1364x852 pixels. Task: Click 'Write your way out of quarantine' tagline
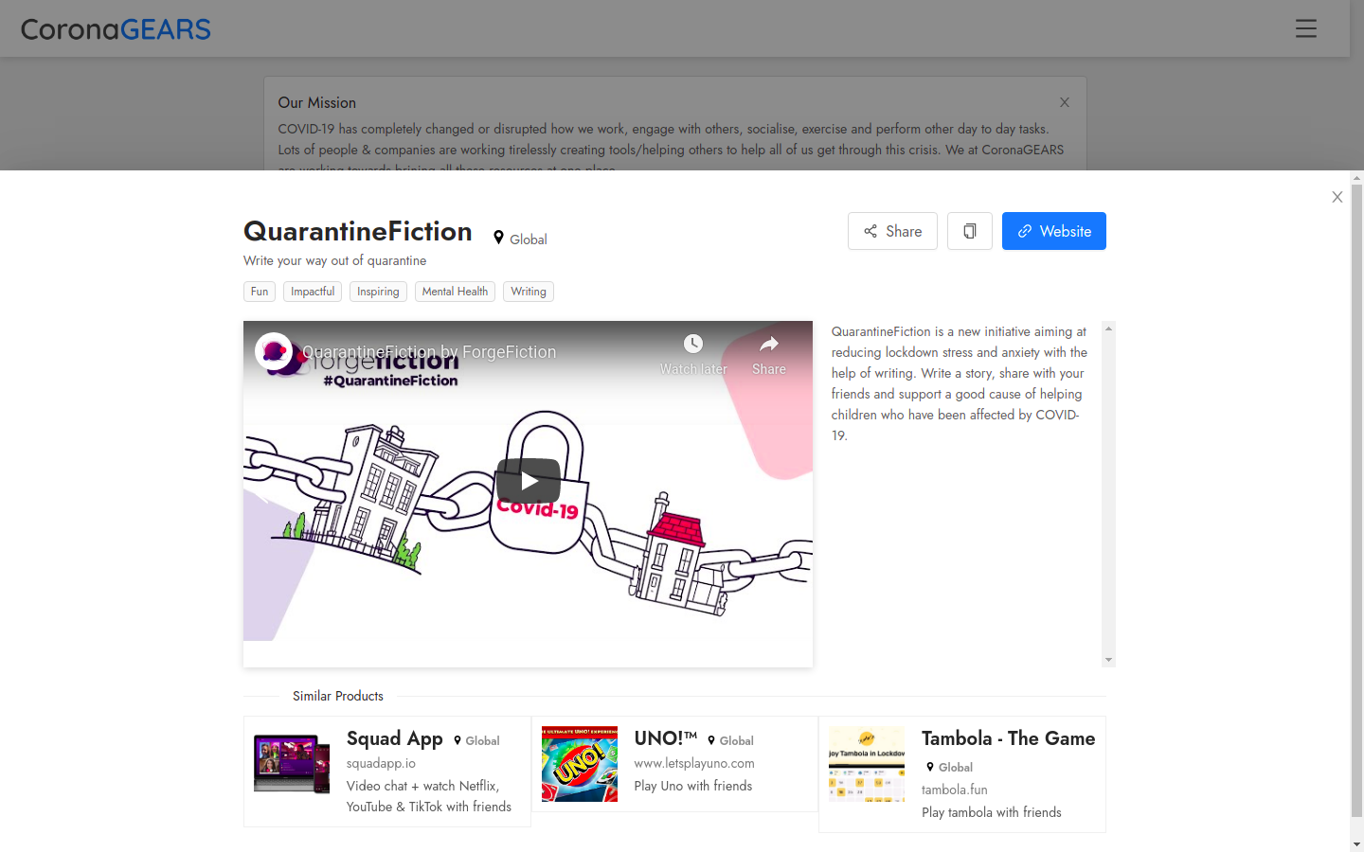[x=334, y=260]
